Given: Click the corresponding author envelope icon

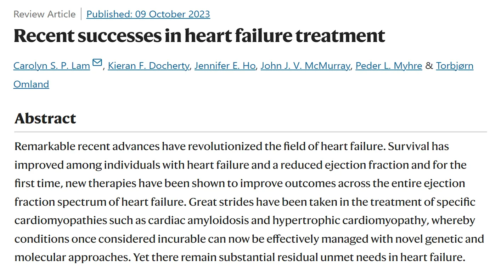Looking at the screenshot, I should coord(97,63).
